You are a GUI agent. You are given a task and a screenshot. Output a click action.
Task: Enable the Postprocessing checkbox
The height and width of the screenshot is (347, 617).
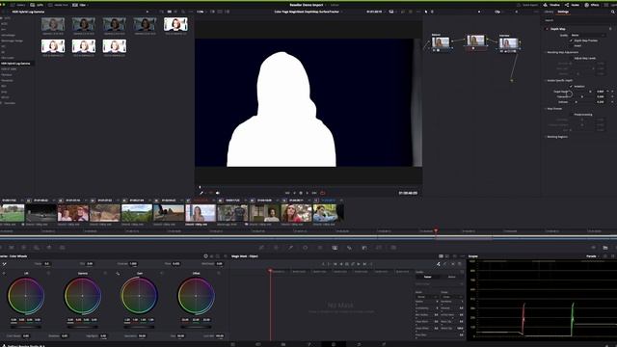pyautogui.click(x=572, y=115)
